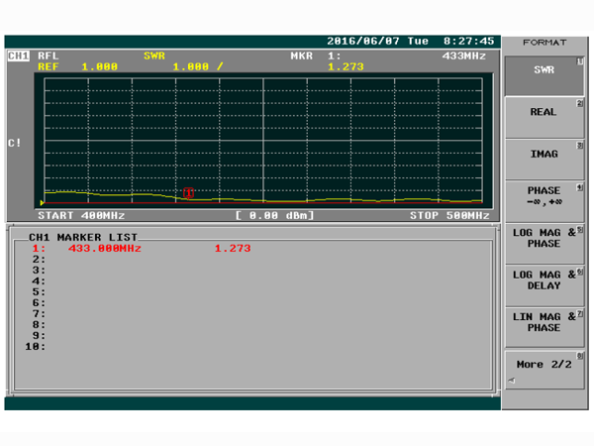Image resolution: width=594 pixels, height=446 pixels.
Task: Click the START 400MHz label
Action: (81, 216)
